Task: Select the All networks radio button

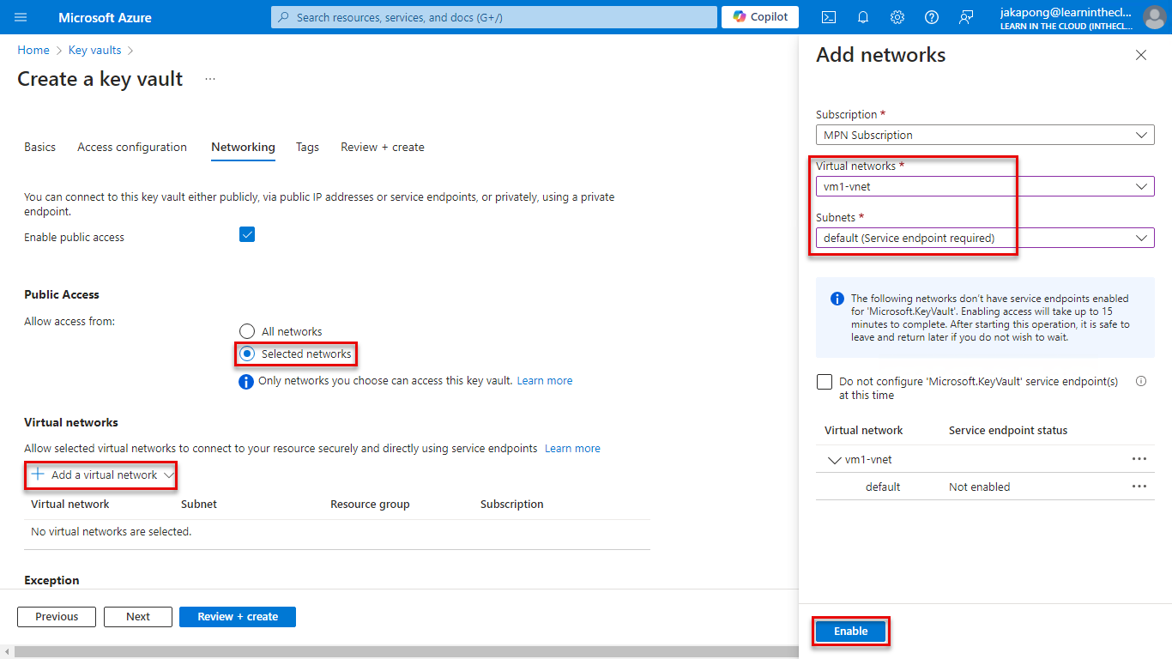Action: click(247, 331)
